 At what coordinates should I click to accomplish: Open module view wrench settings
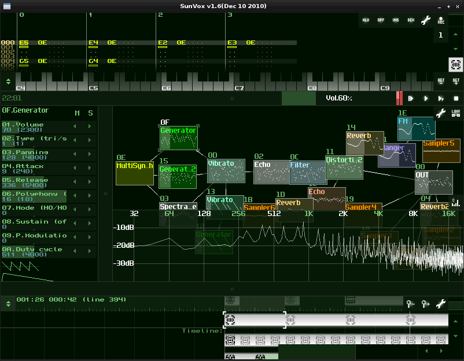441,113
